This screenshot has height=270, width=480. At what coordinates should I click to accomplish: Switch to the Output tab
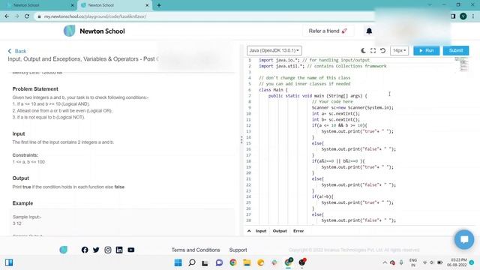(x=280, y=231)
